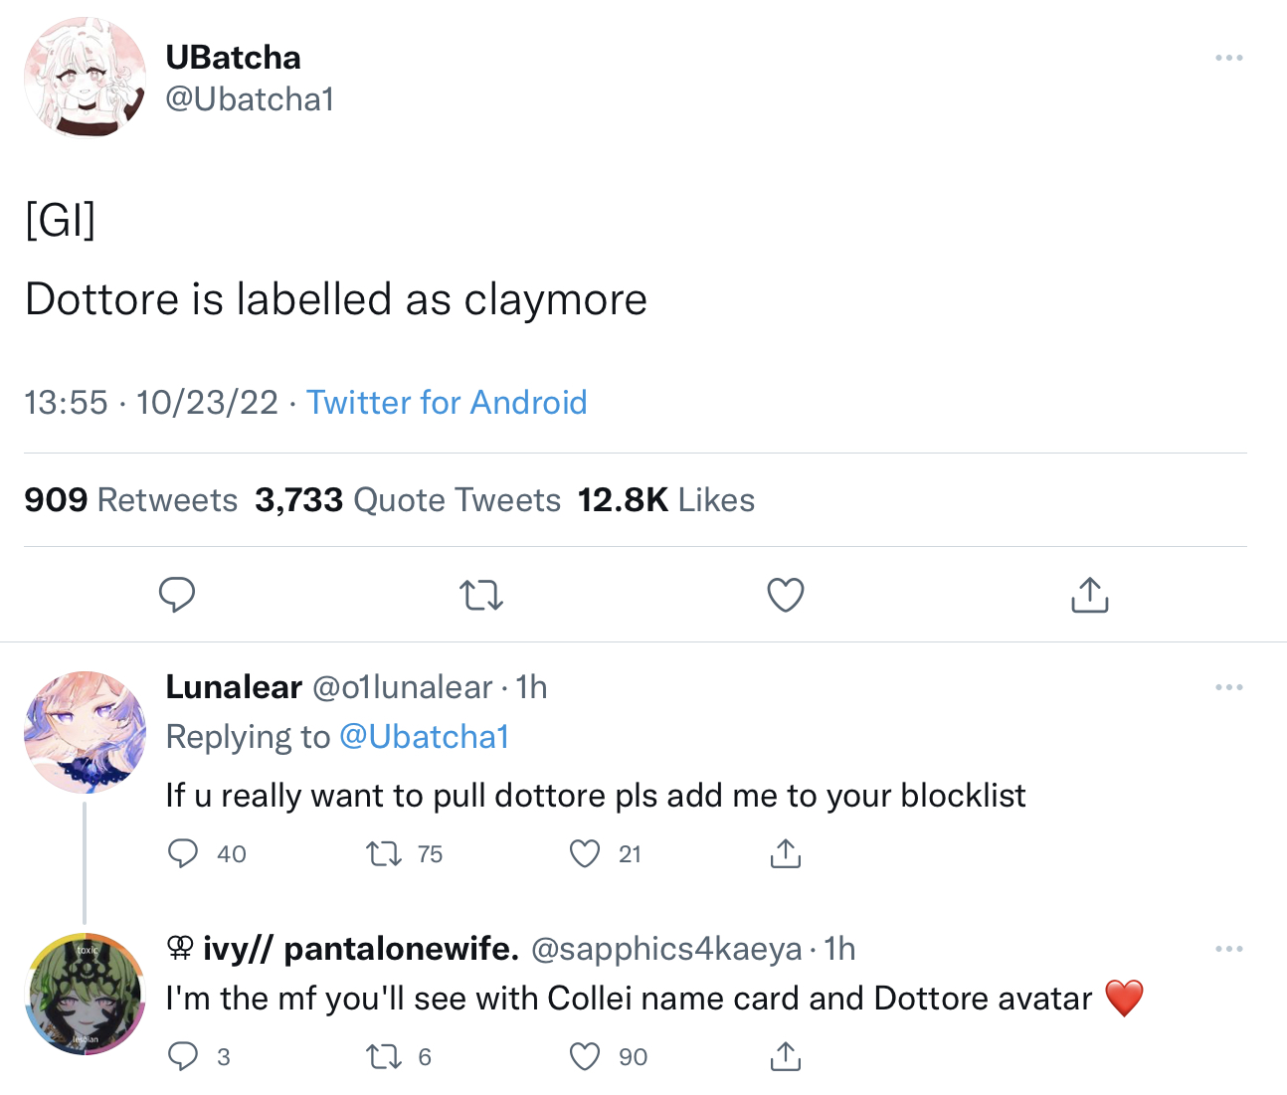
Task: Retweet Lunalear's reply
Action: click(x=383, y=853)
